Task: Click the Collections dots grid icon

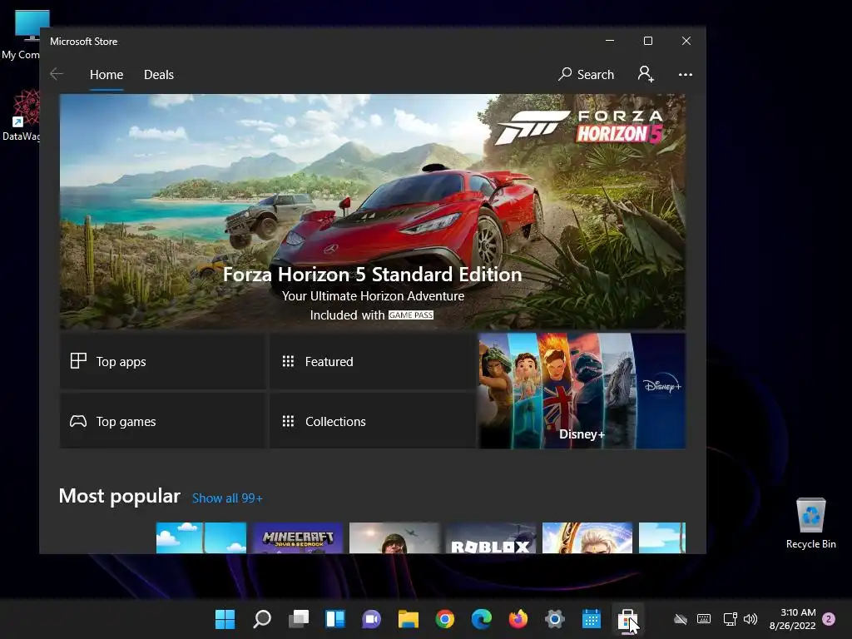Action: point(288,421)
